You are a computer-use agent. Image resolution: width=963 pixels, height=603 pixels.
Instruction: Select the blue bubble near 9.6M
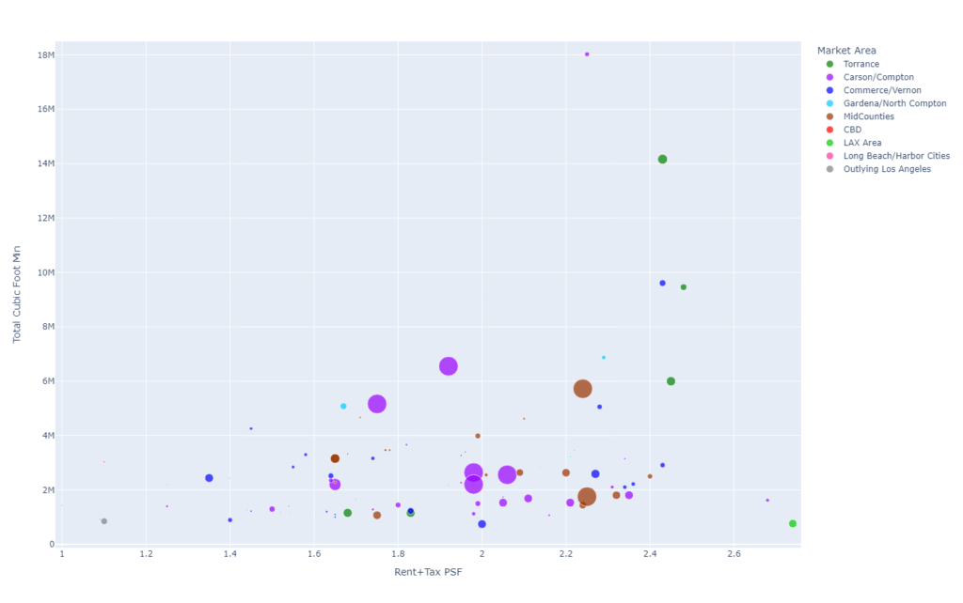click(662, 283)
